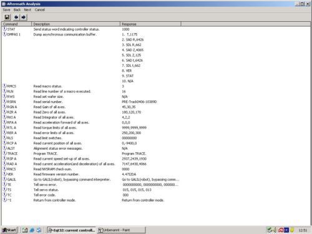Click the Next arrow toolbar icon
This screenshot has height=234, width=312.
point(23,17)
